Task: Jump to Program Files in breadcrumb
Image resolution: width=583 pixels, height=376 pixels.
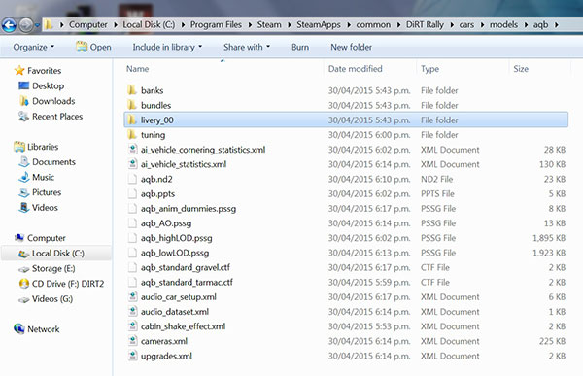Action: [216, 25]
